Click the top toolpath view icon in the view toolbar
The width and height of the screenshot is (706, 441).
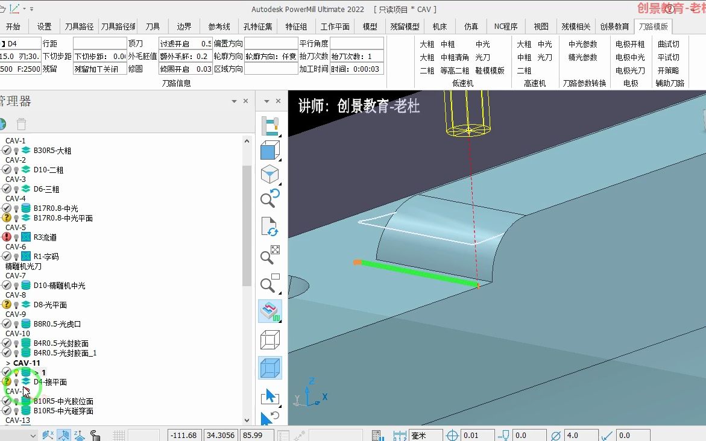point(270,125)
